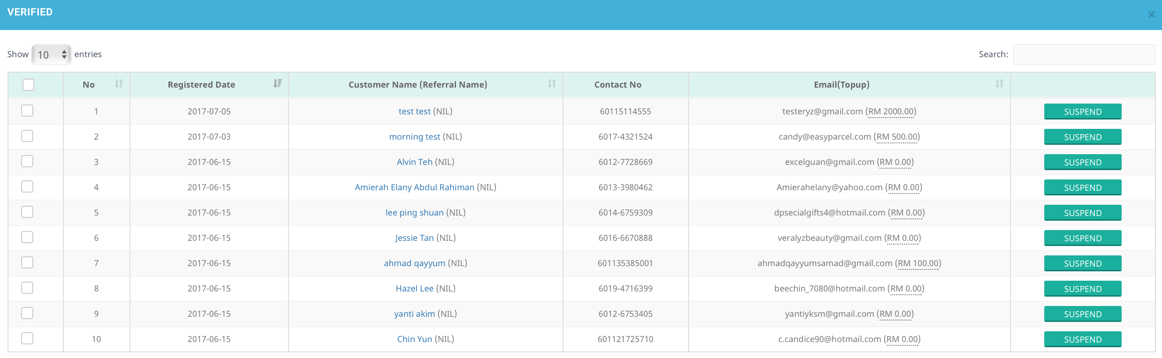Select checkbox for Alvin Teh row
The image size is (1162, 358).
tap(28, 162)
